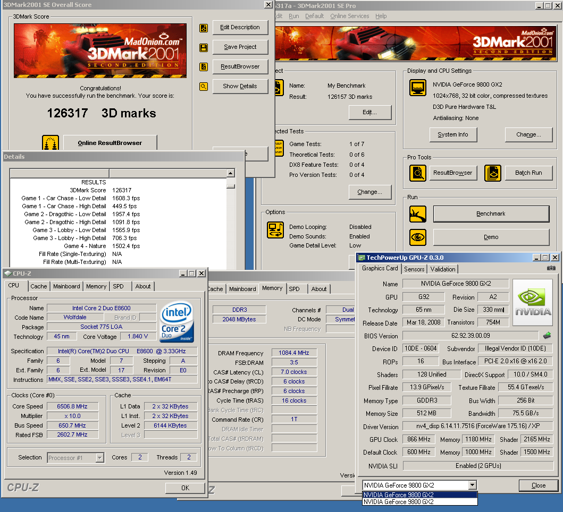
Task: Click the monitor icon in Display and CPU Settings
Action: click(x=417, y=88)
